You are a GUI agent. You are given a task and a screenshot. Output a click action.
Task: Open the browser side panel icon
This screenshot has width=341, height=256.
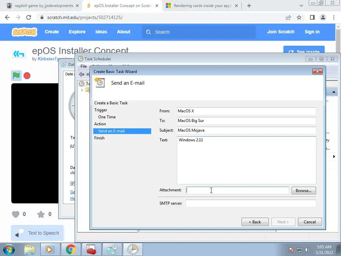click(312, 17)
